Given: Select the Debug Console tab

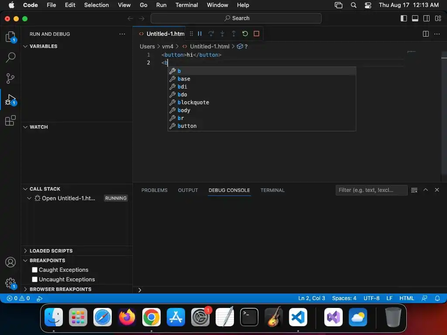Looking at the screenshot, I should coord(229,190).
